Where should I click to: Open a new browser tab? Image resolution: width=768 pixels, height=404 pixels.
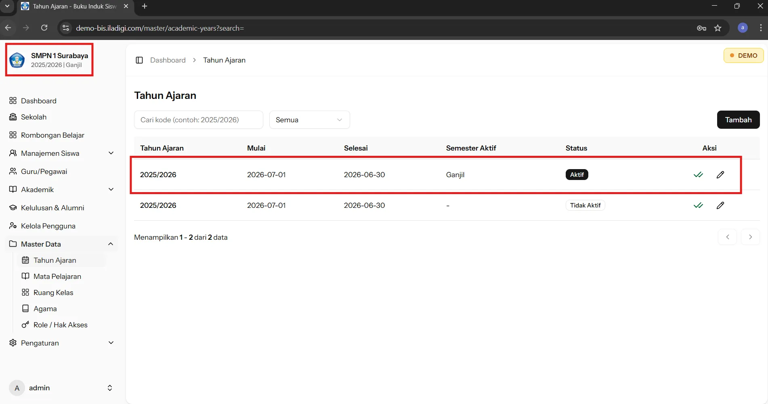[x=145, y=6]
